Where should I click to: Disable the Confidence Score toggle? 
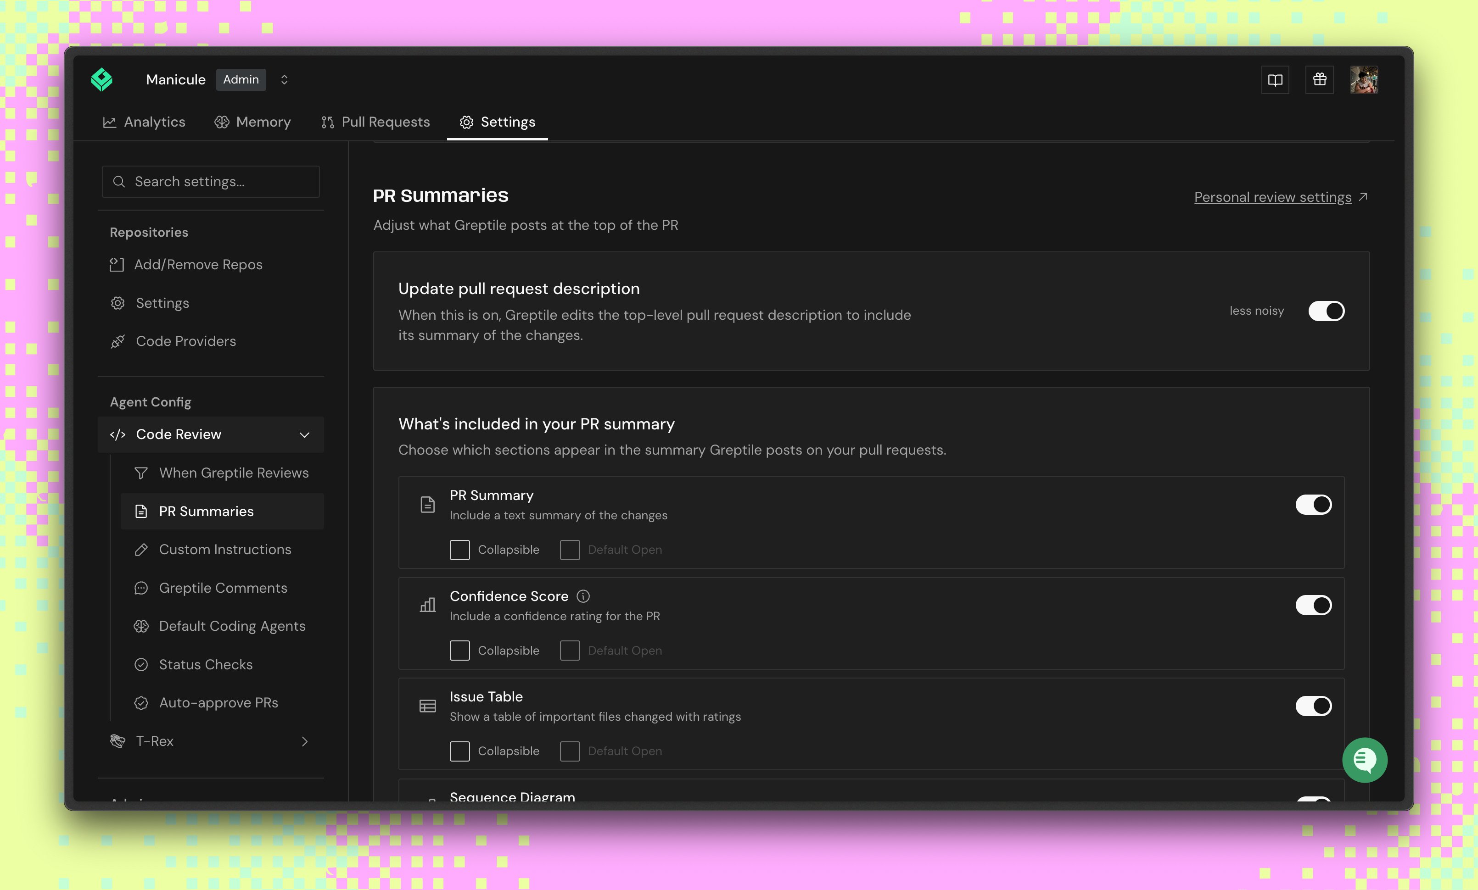pyautogui.click(x=1314, y=605)
